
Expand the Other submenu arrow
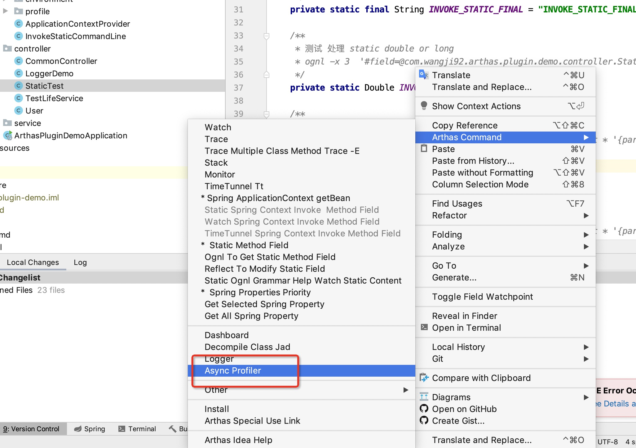tap(405, 390)
